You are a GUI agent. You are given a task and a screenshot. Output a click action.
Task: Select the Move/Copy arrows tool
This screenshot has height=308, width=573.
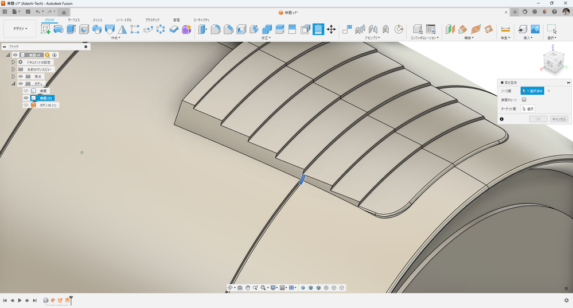tap(331, 30)
